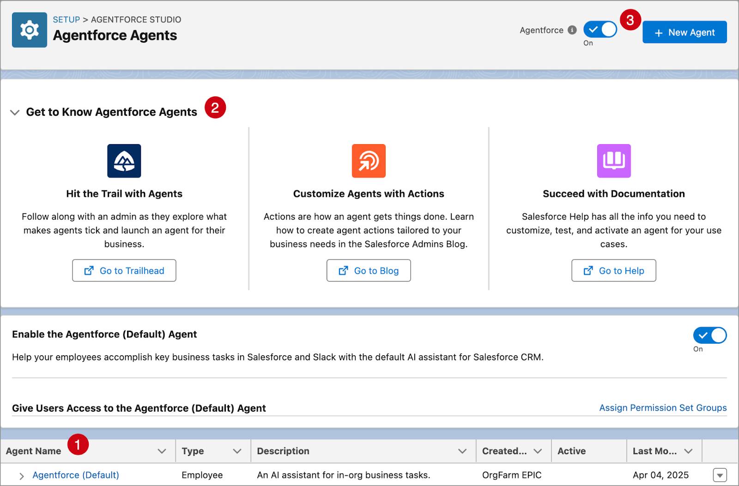
Task: Turn off the Agentforce toggle in header
Action: click(x=600, y=30)
